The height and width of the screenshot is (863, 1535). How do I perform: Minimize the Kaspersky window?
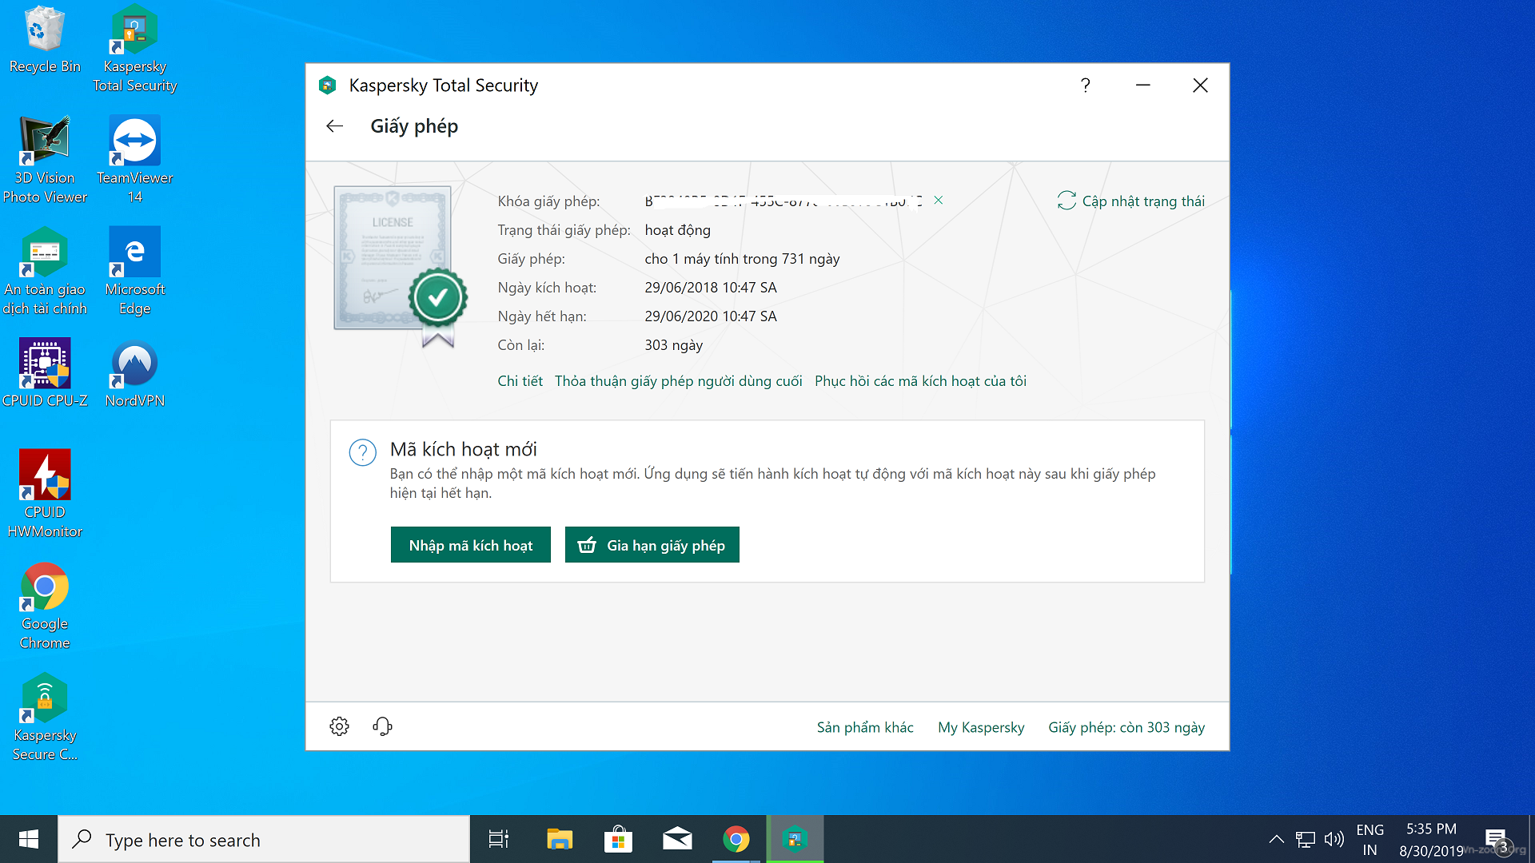[1143, 86]
